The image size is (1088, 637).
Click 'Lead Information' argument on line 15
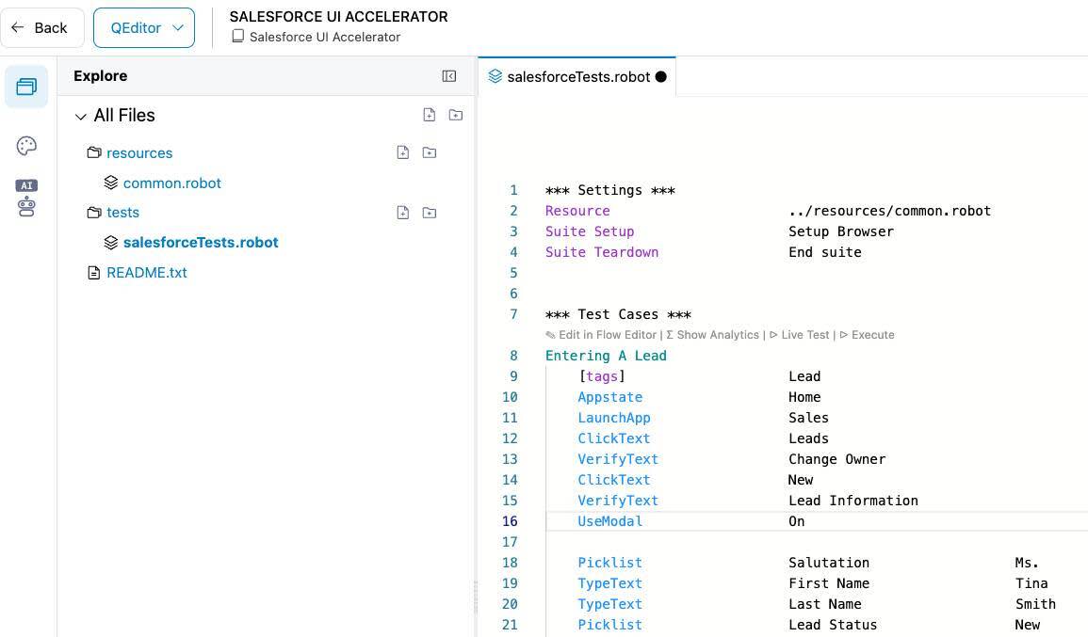[853, 502]
